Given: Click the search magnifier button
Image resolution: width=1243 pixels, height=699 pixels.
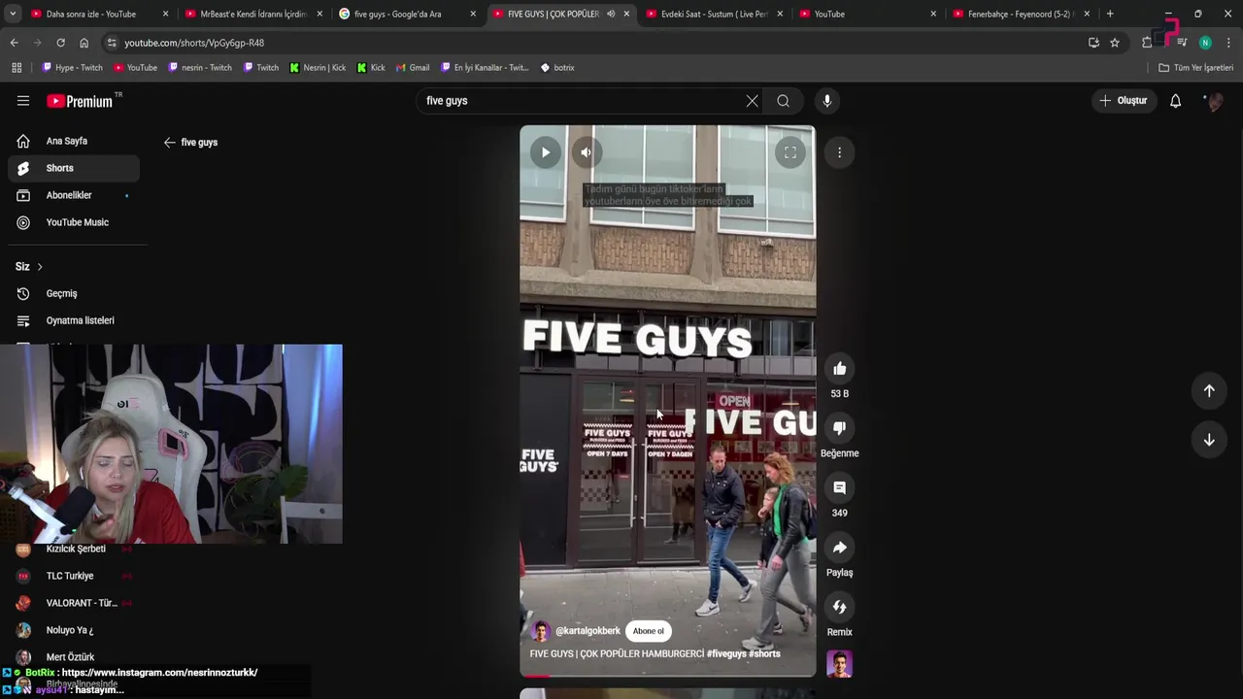Looking at the screenshot, I should pyautogui.click(x=783, y=101).
